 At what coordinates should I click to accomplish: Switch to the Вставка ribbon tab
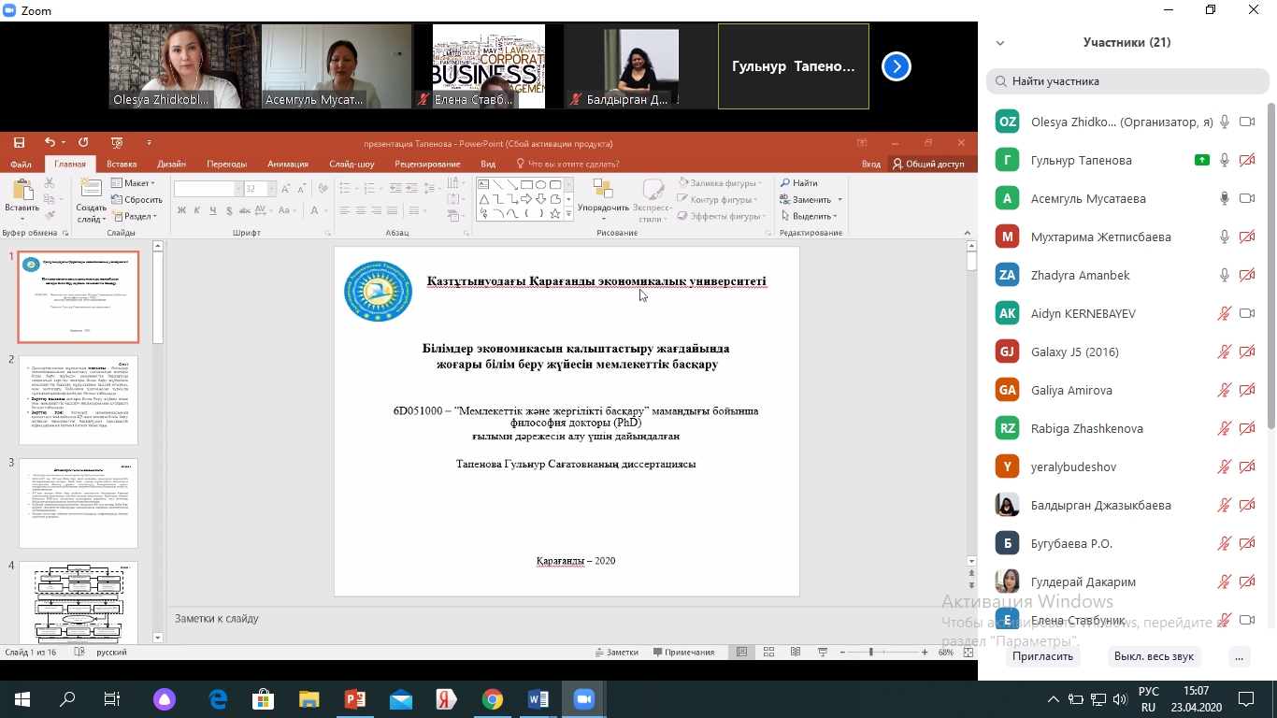122,164
